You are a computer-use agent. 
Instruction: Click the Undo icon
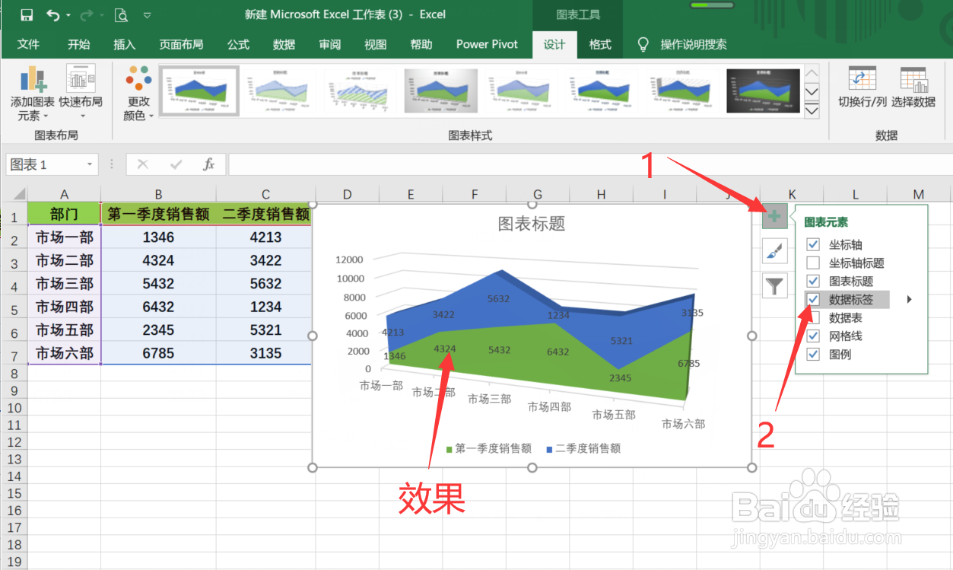[50, 14]
